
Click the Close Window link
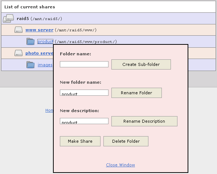[x=120, y=165]
